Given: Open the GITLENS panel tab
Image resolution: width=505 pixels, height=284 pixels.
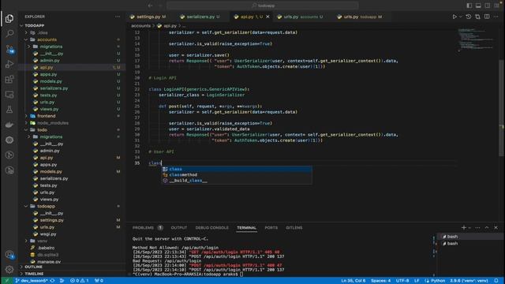Looking at the screenshot, I should [294, 228].
